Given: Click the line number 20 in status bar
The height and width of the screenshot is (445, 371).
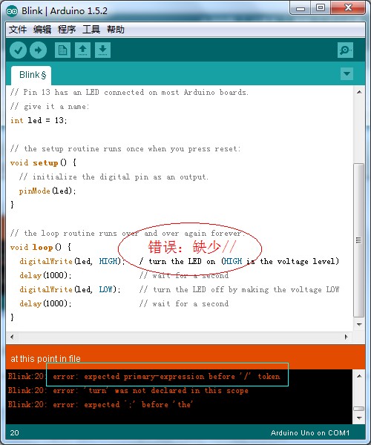Looking at the screenshot, I should click(15, 433).
